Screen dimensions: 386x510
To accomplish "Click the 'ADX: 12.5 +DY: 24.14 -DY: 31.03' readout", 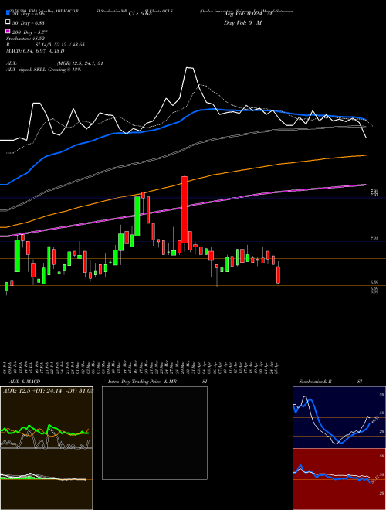I will click(48, 390).
